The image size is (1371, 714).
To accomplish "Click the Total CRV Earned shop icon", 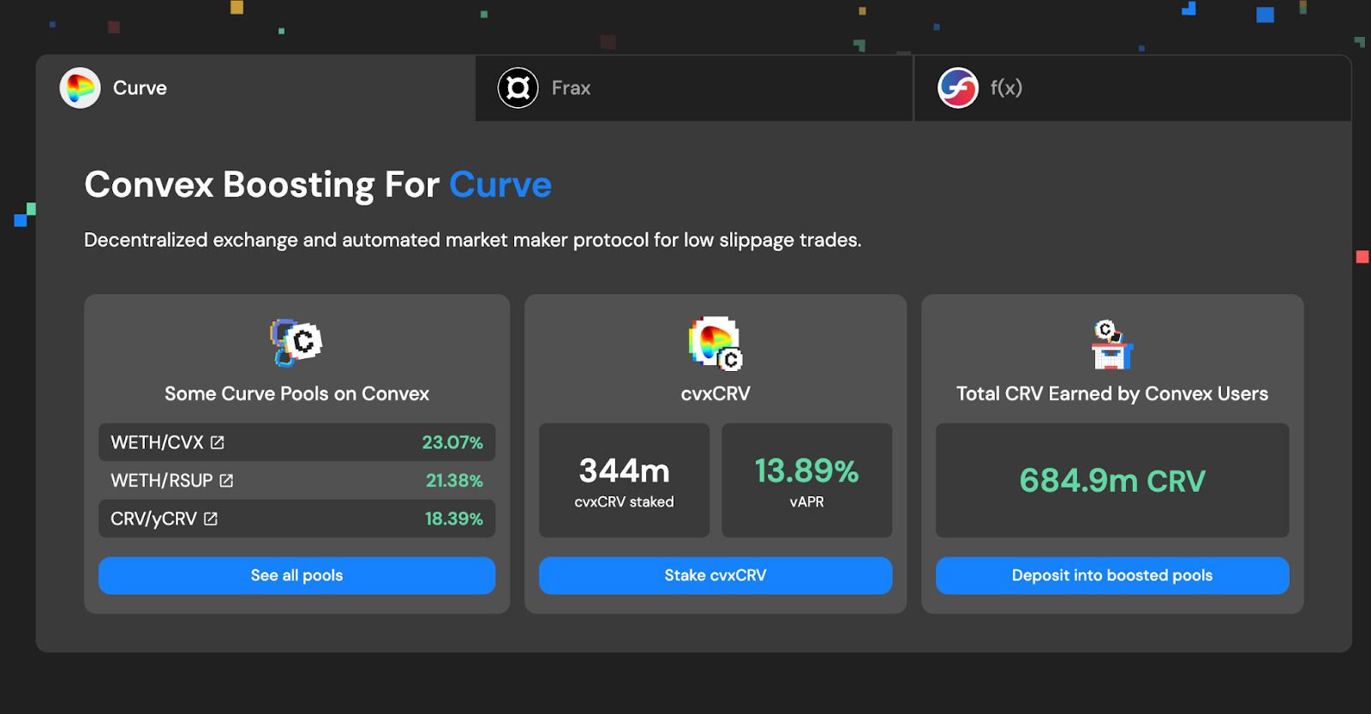I will pos(1112,344).
